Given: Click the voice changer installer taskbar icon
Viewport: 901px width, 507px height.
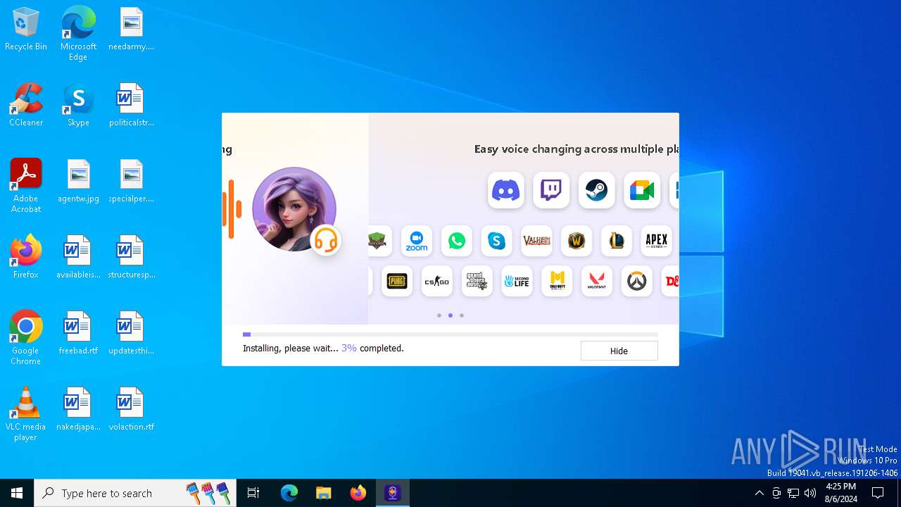Looking at the screenshot, I should click(393, 493).
